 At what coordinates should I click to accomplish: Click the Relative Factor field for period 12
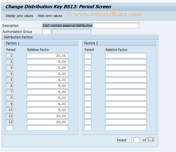(47, 122)
